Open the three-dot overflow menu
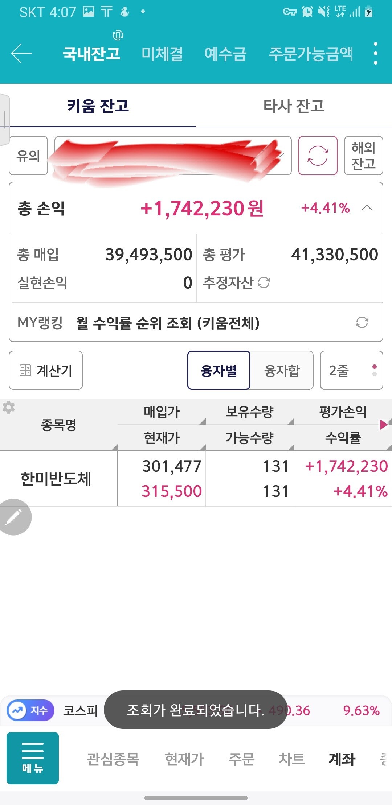Image resolution: width=392 pixels, height=805 pixels. 375,53
